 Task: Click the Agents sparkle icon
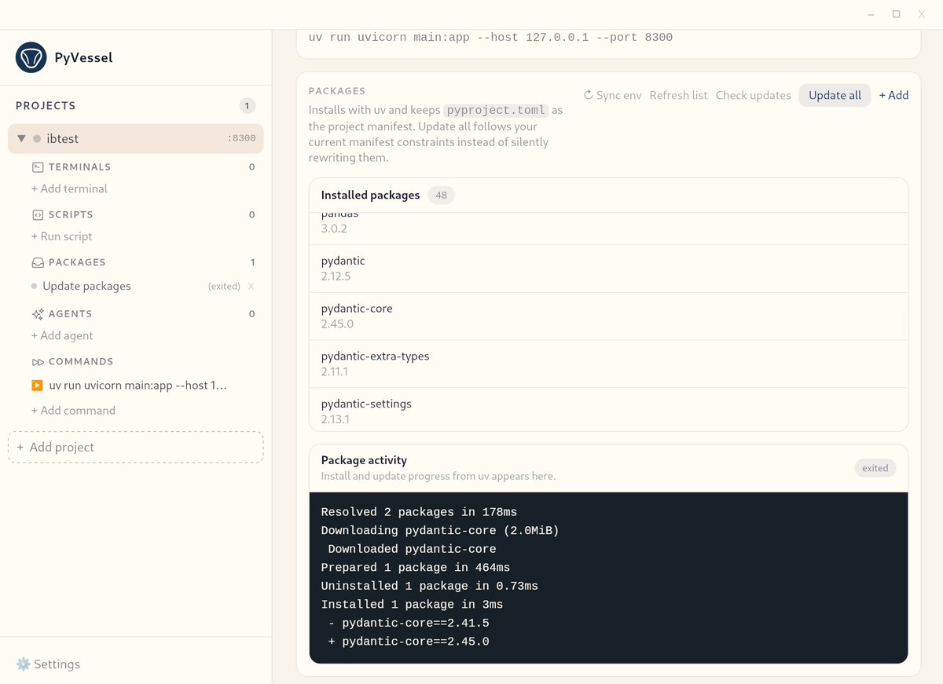(37, 314)
